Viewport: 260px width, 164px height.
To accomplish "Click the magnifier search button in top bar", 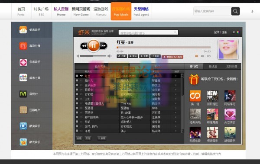I will coord(235,11).
